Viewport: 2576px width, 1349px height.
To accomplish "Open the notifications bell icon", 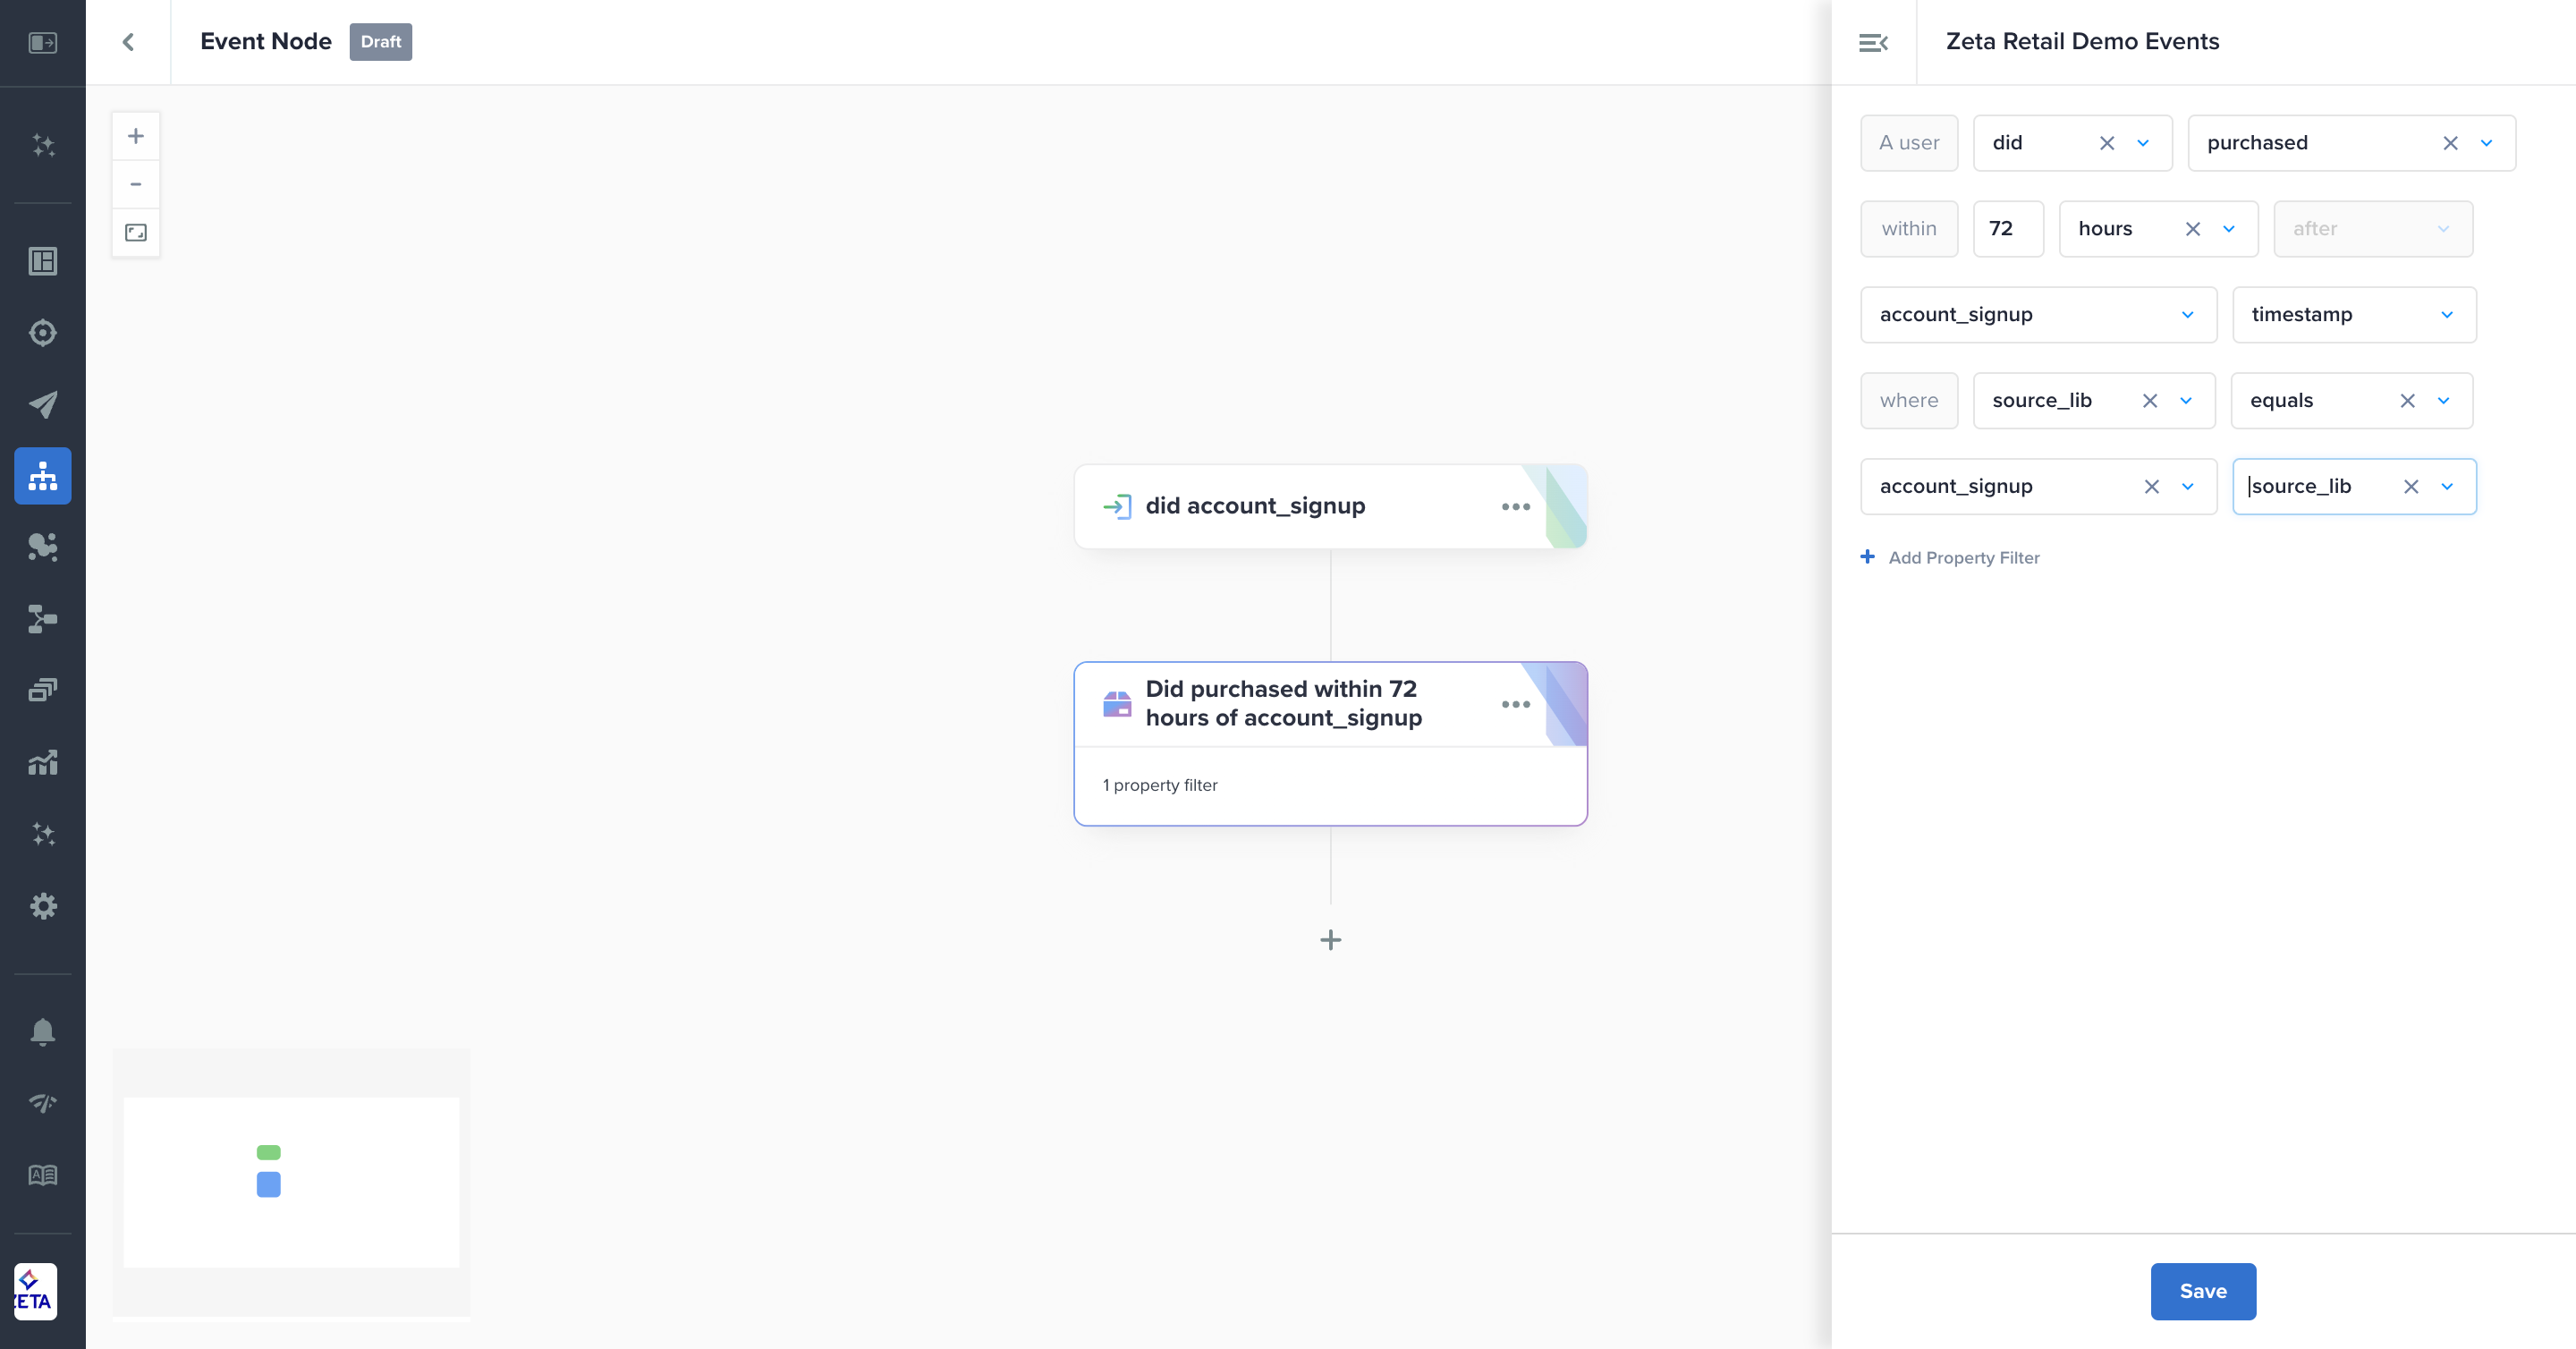I will pyautogui.click(x=43, y=1031).
